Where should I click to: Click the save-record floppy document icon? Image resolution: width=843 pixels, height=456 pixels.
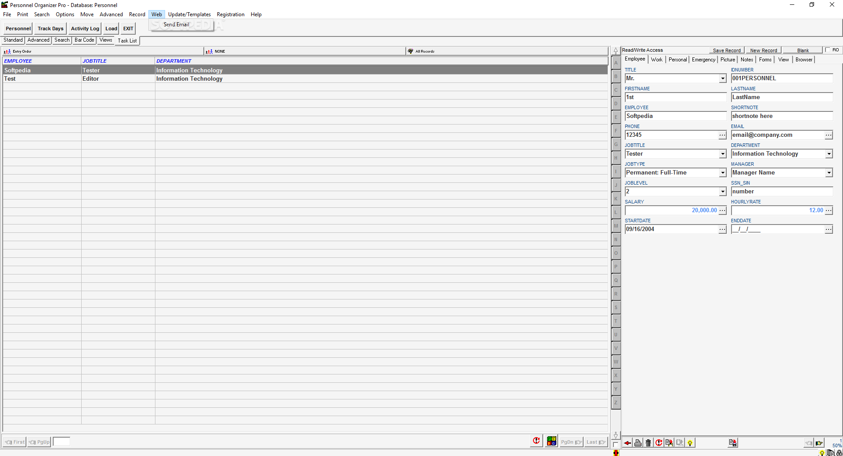(x=732, y=443)
